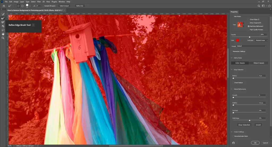Viewport: 272px width, 147px height.
Task: Click the subtract-from-selection minus icon
Action: (22, 6)
